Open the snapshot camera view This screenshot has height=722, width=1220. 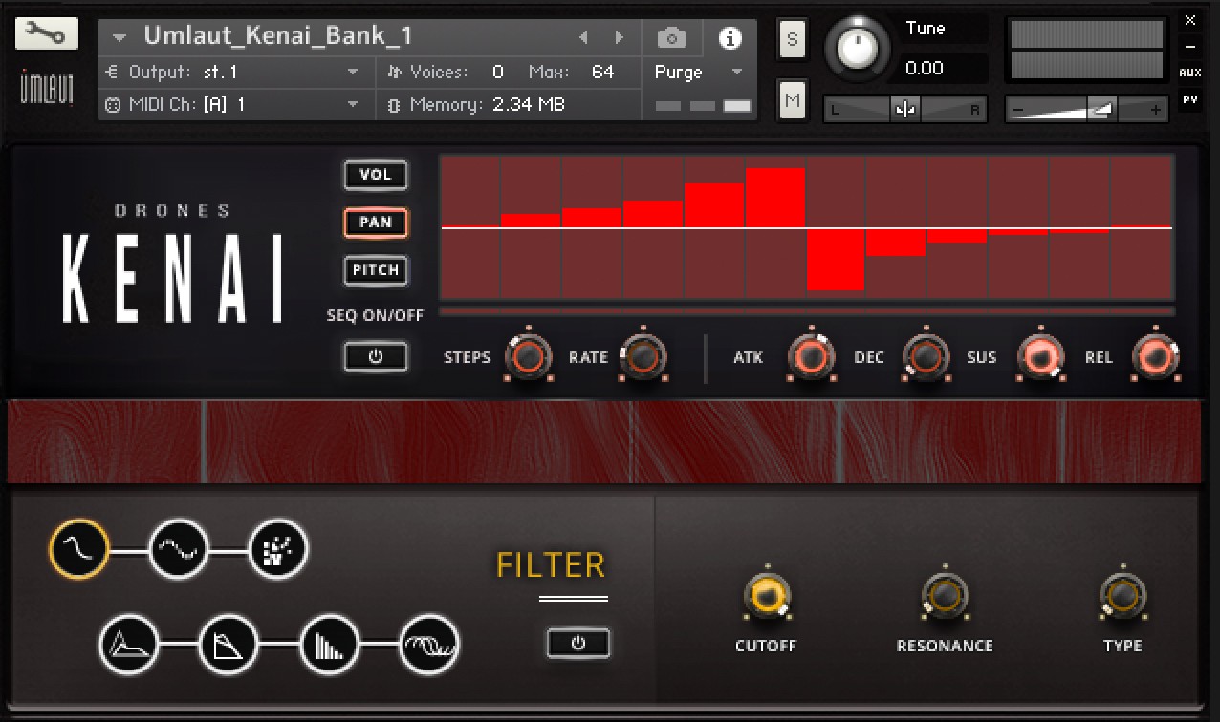pos(672,38)
